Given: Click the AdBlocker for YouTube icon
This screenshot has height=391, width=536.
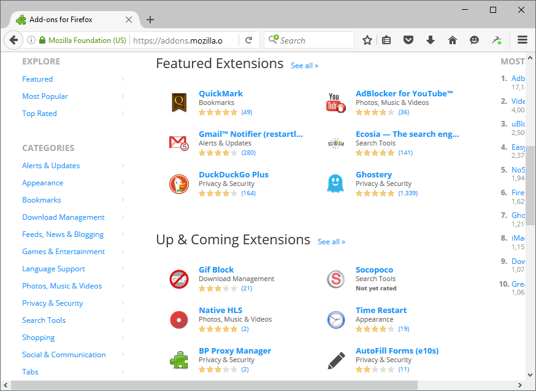Looking at the screenshot, I should point(335,103).
